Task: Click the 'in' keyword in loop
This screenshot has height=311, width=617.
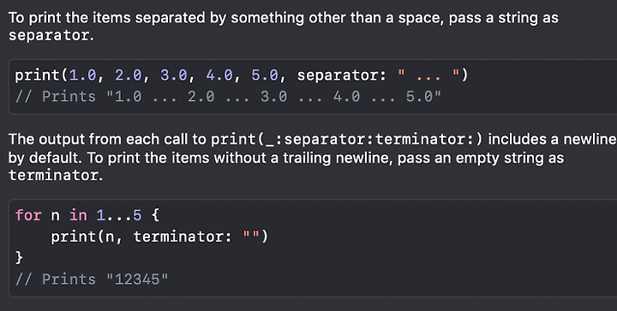Action: [78, 215]
